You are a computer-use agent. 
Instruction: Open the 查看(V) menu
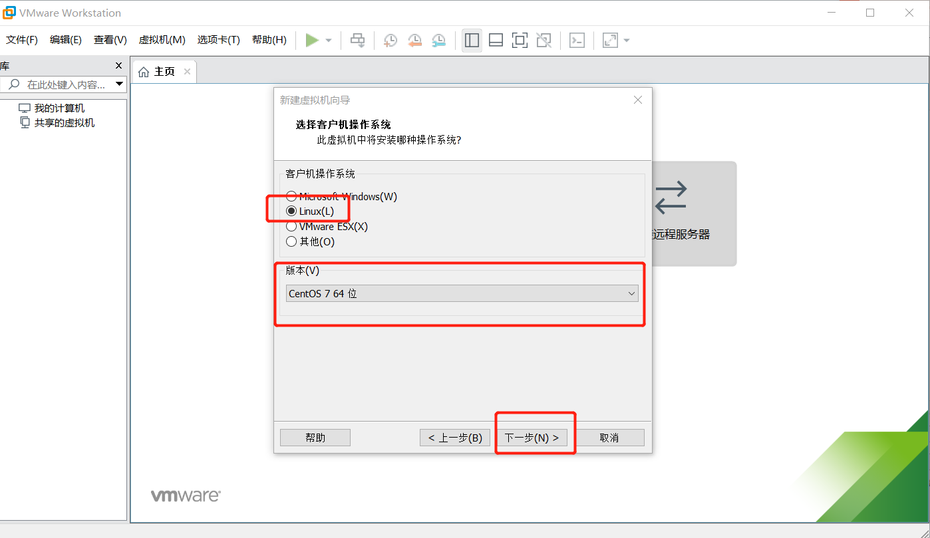[x=110, y=40]
